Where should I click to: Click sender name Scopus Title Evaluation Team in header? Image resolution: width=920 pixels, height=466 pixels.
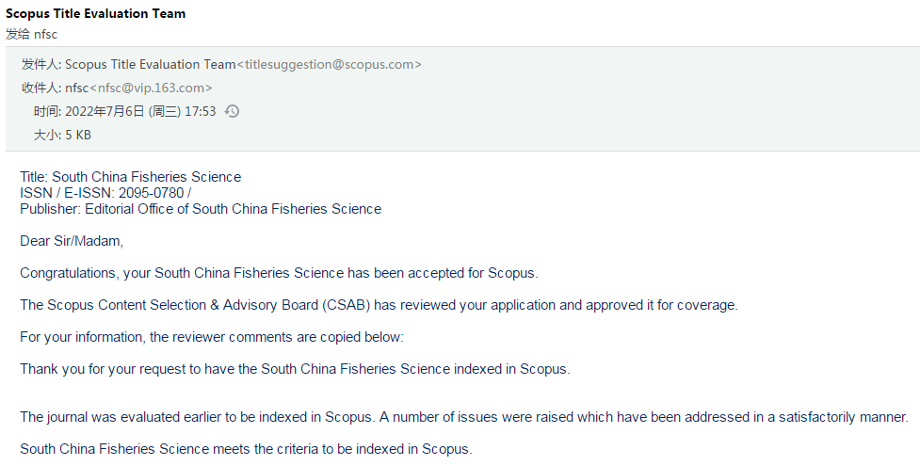click(x=151, y=65)
